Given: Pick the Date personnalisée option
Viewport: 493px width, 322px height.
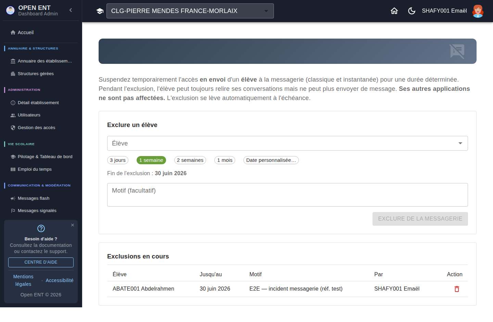Looking at the screenshot, I should pyautogui.click(x=271, y=160).
